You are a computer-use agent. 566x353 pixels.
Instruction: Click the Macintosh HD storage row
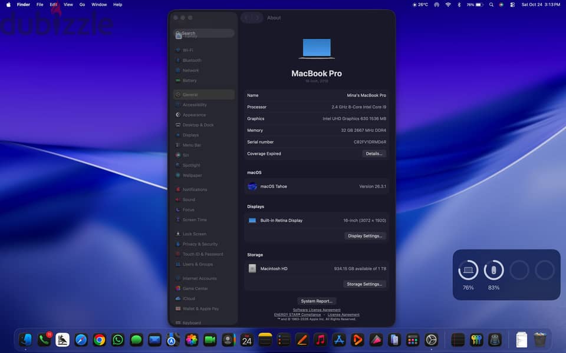pos(317,269)
